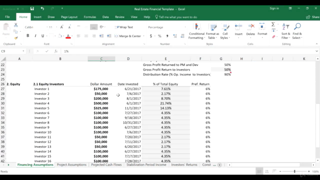Increase font size with large A
The height and width of the screenshot is (180, 320).
[x=61, y=27]
